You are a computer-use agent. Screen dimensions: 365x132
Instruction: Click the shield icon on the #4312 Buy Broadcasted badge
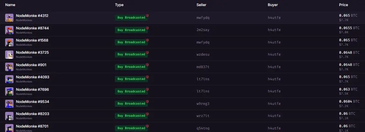tap(147, 16)
